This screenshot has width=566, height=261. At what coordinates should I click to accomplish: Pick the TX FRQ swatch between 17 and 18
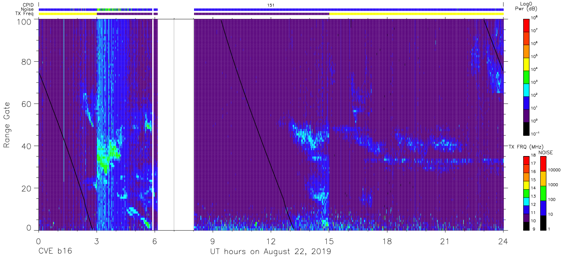pos(527,161)
